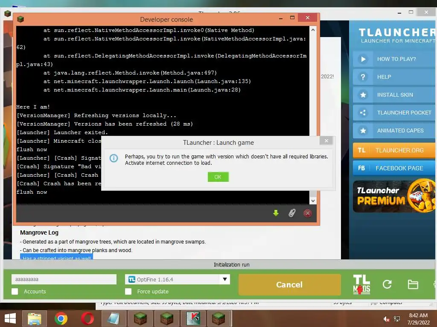This screenshot has height=327, width=437.
Task: Open Install Skin from sidebar
Action: (x=394, y=95)
